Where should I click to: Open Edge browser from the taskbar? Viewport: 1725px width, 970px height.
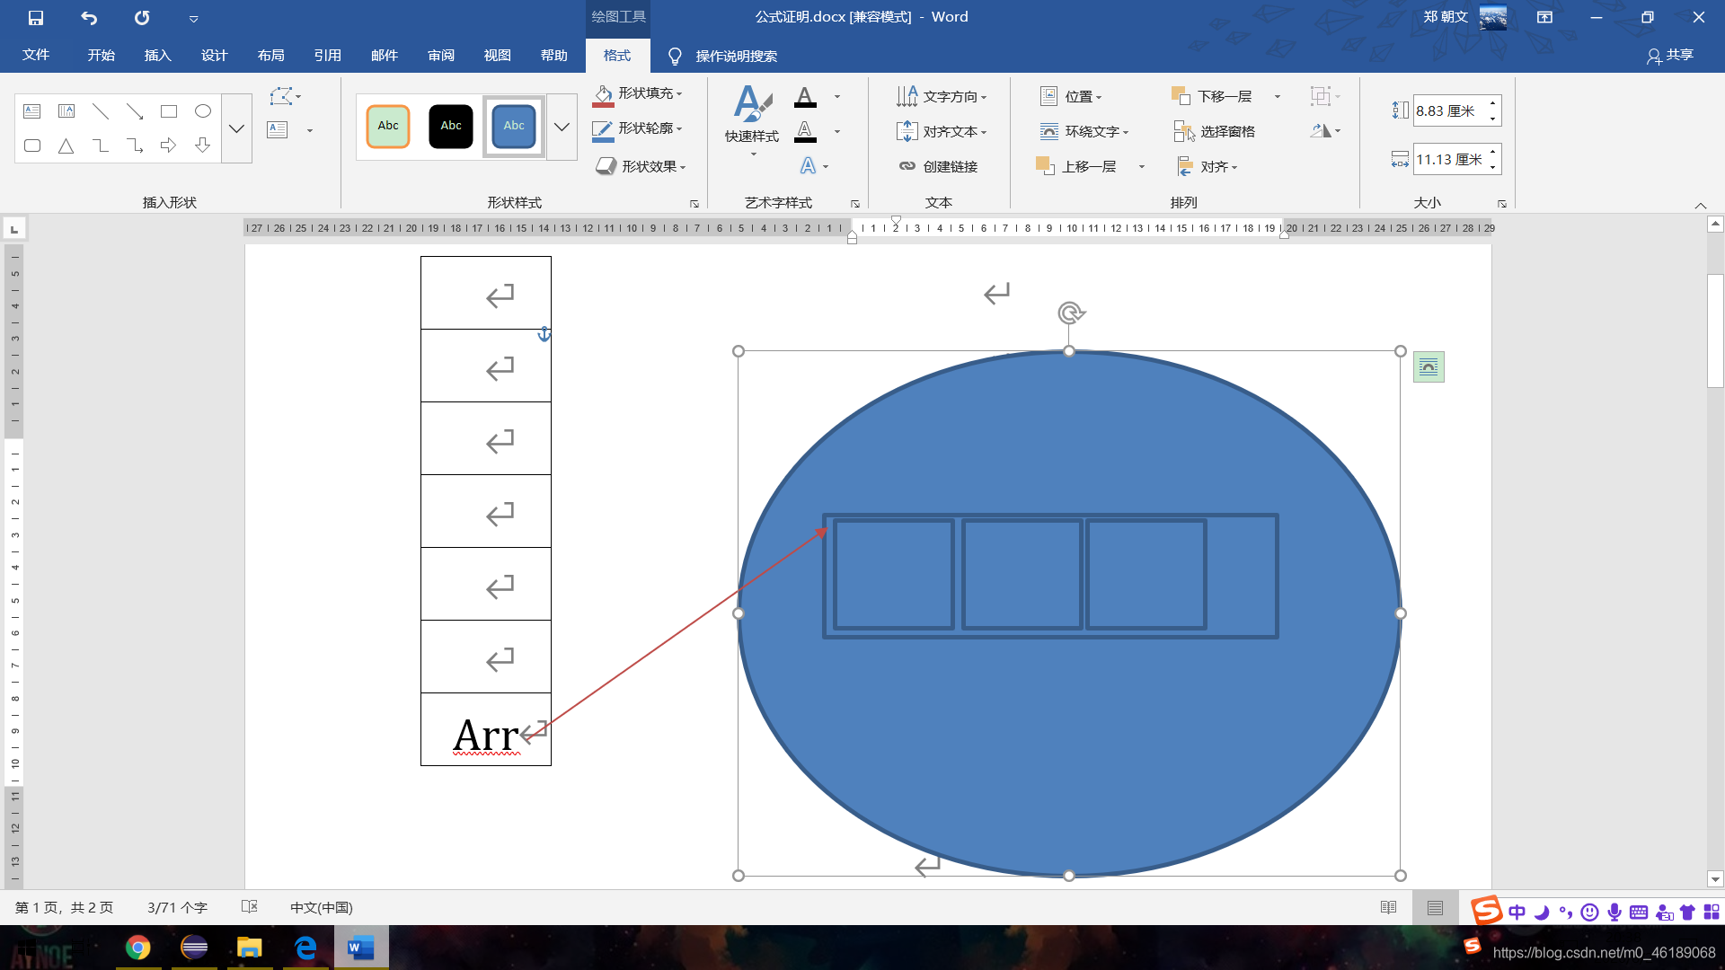[305, 948]
